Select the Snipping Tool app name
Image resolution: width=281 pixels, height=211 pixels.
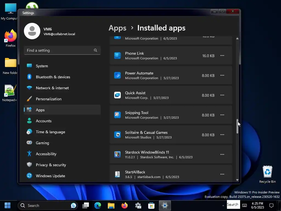[137, 113]
